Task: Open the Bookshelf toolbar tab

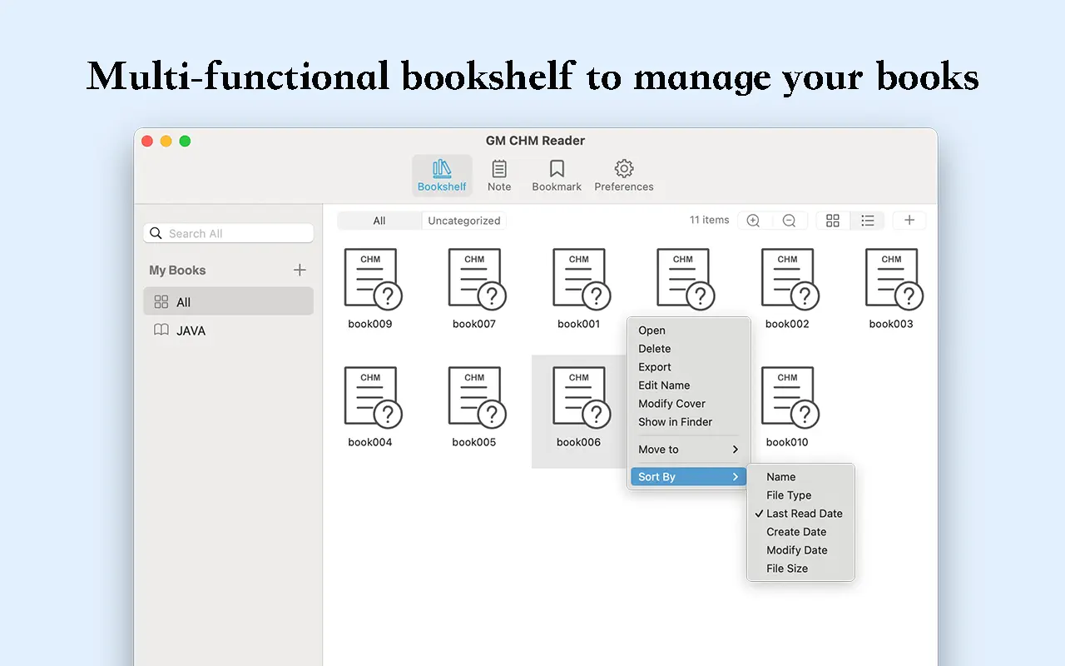Action: point(442,176)
